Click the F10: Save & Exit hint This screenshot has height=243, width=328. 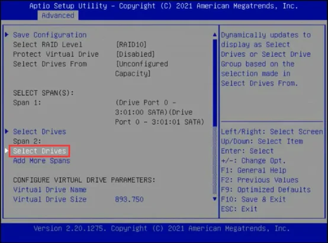253,199
